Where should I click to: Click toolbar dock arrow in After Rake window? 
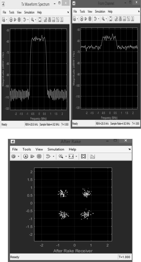point(129,149)
